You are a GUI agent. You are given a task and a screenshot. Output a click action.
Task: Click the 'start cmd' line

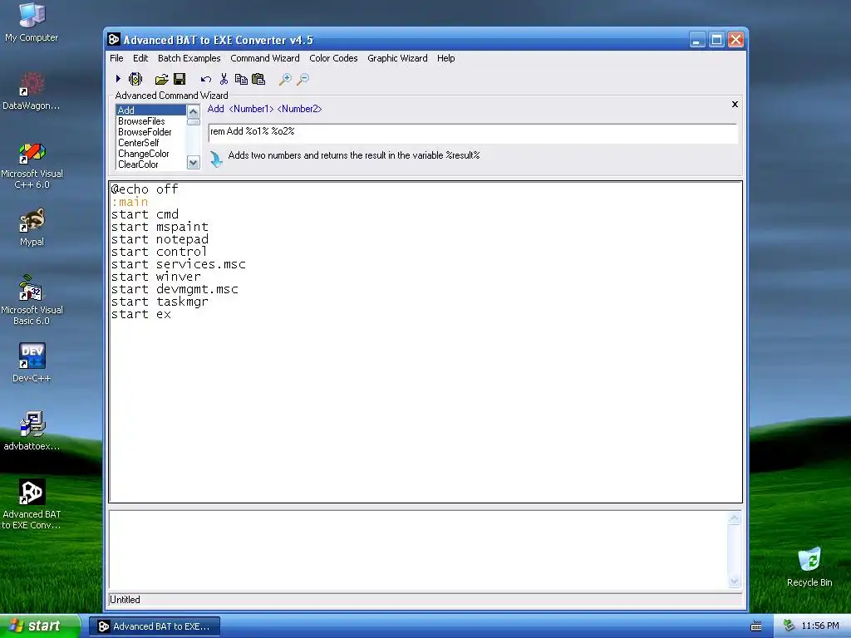(145, 214)
